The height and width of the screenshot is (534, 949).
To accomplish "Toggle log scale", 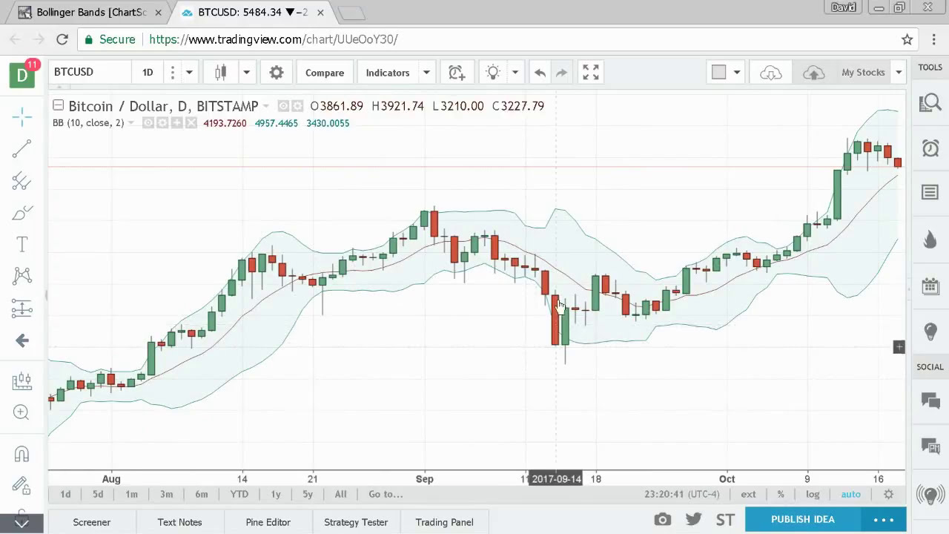I will [813, 494].
